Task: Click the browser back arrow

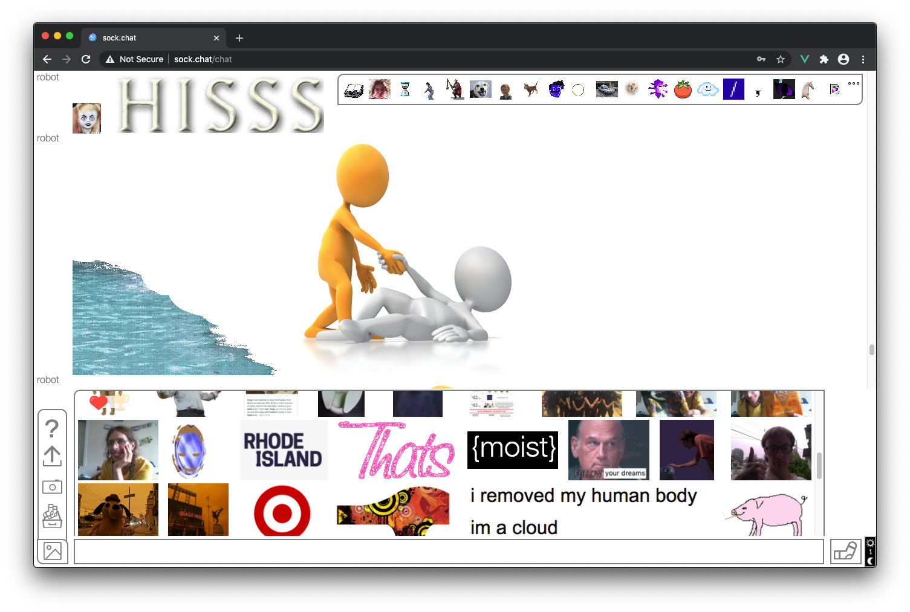Action: [47, 59]
